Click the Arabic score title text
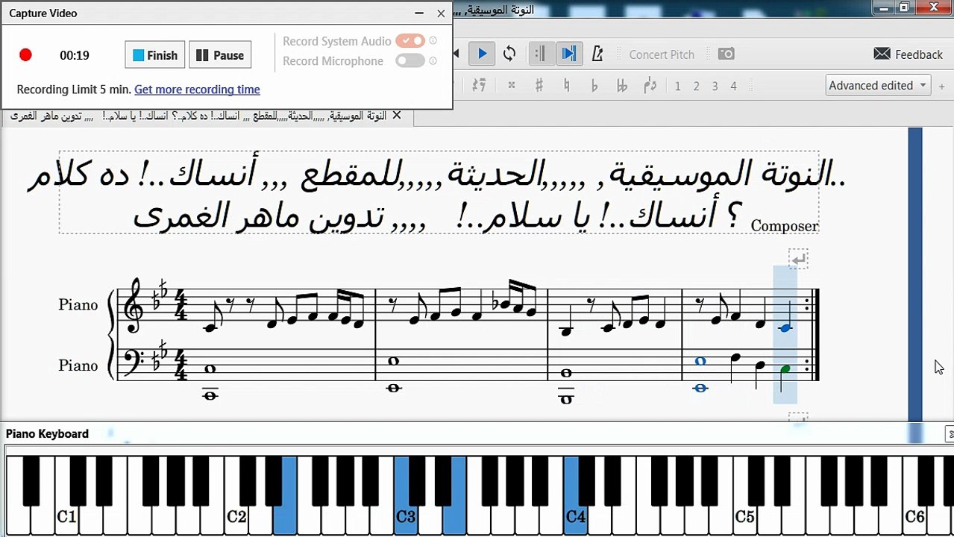The width and height of the screenshot is (954, 537). pos(437,193)
